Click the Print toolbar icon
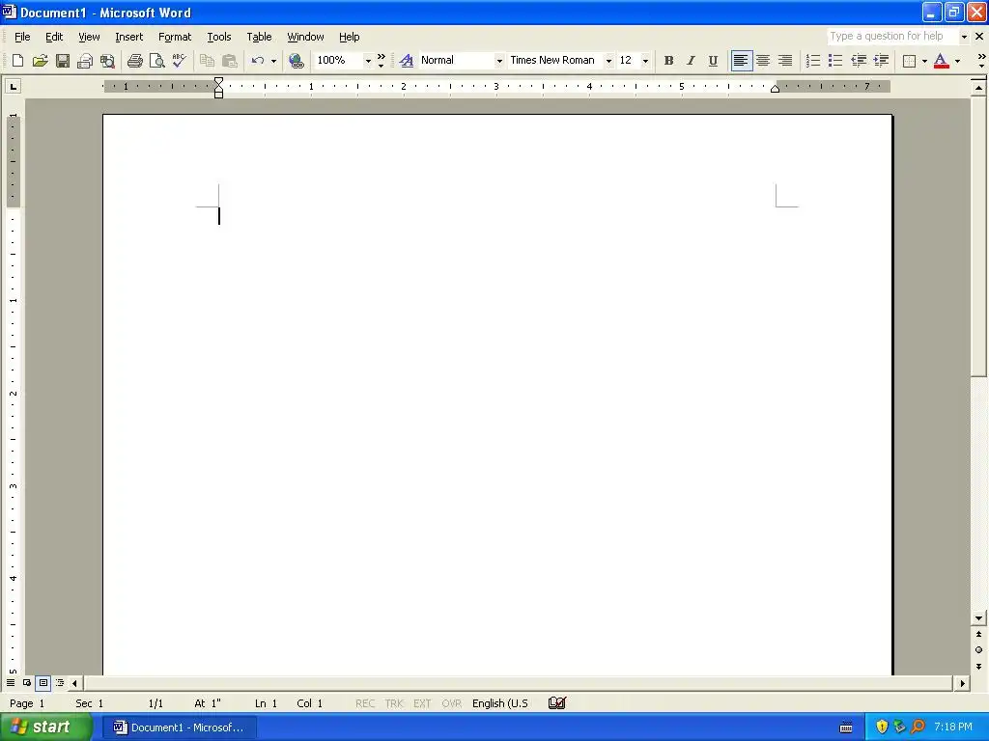Image resolution: width=989 pixels, height=741 pixels. tap(134, 61)
